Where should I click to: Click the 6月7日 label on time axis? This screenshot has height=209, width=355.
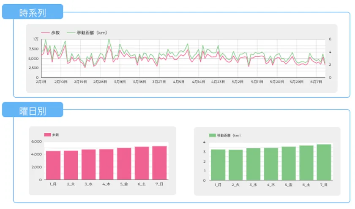tap(316, 82)
